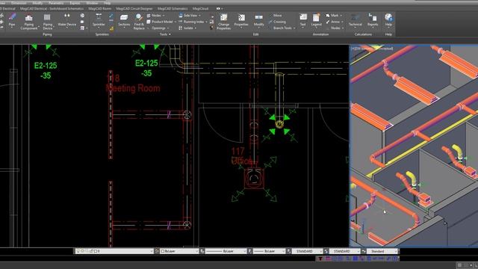478x269 pixels.
Task: Expand the Tools panel title
Action: [165, 34]
